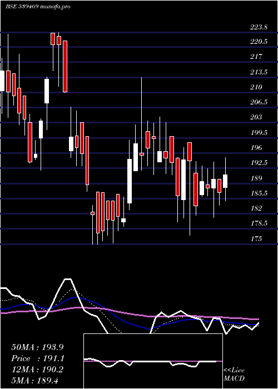Select the 196 price axis label
The height and width of the screenshot is (389, 278).
pyautogui.click(x=256, y=148)
